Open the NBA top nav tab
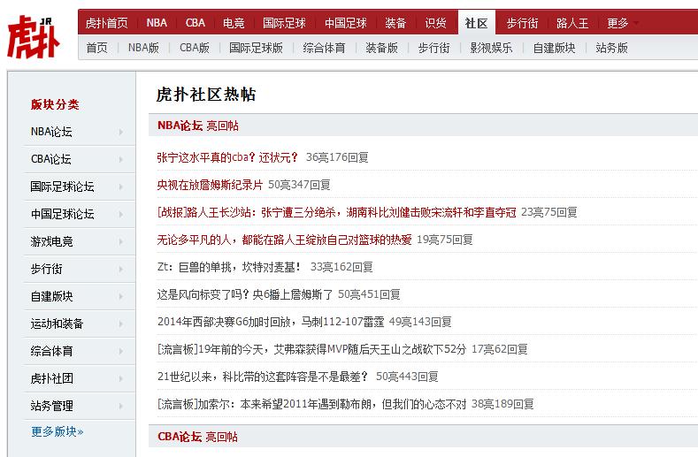Image resolution: width=698 pixels, height=457 pixels. click(157, 23)
